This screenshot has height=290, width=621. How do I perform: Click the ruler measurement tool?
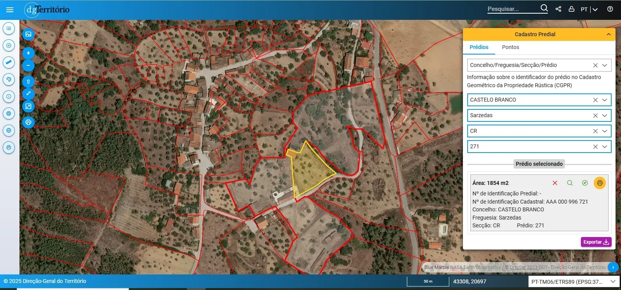click(x=9, y=62)
